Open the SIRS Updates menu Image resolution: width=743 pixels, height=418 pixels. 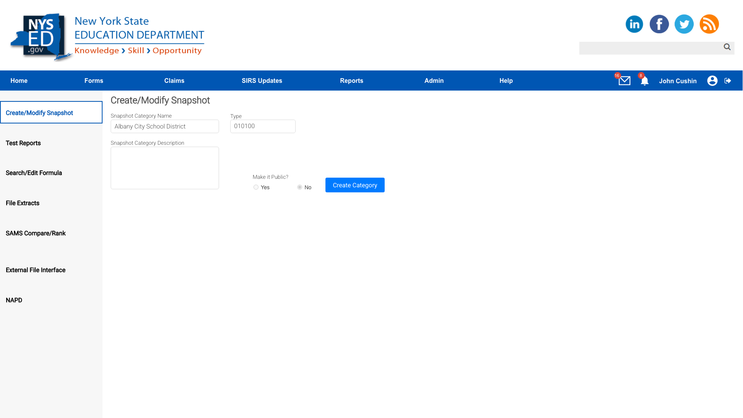[x=262, y=81]
